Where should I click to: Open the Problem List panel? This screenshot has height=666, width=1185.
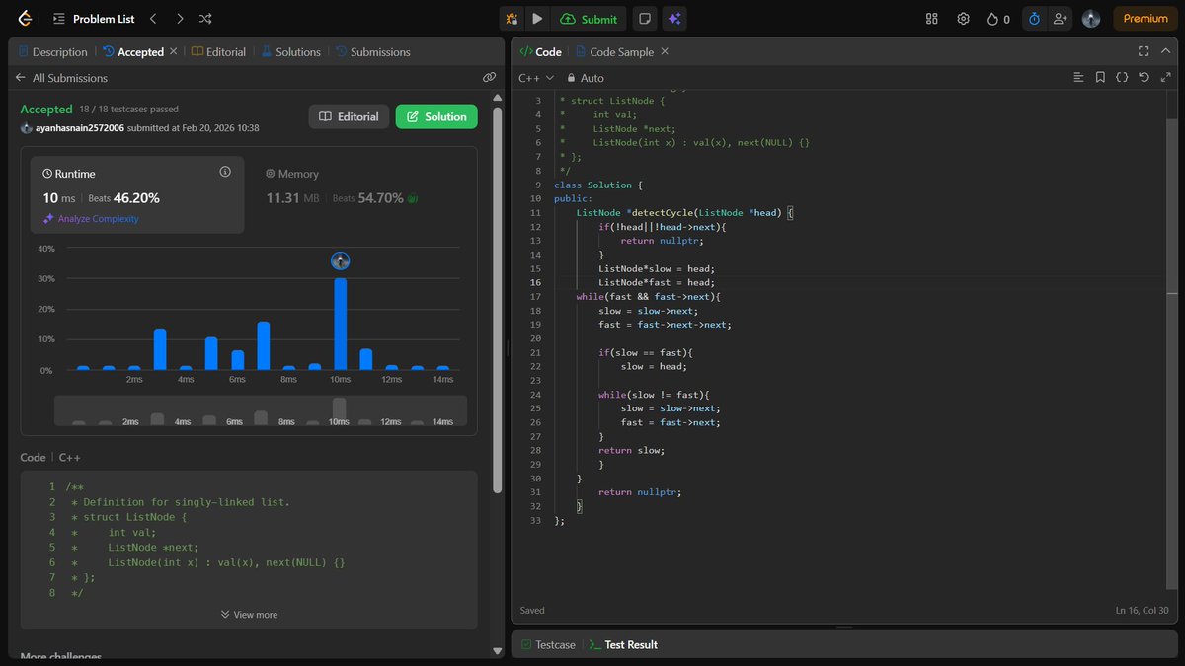pyautogui.click(x=94, y=19)
